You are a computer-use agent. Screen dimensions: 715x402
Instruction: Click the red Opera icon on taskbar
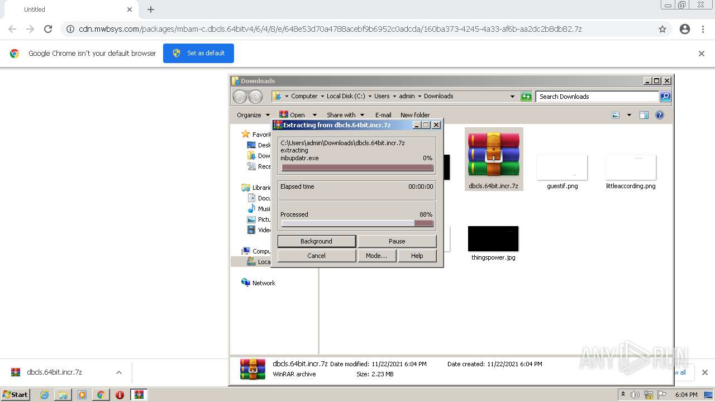tap(120, 395)
